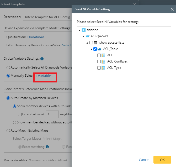Click the column icon next to ACL
176x167 pixels.
click(103, 55)
